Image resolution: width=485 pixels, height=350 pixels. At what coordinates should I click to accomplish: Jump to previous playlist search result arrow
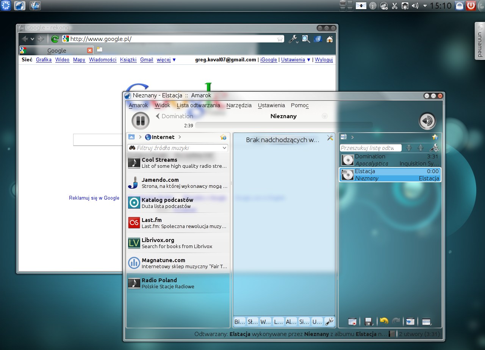[x=420, y=148]
